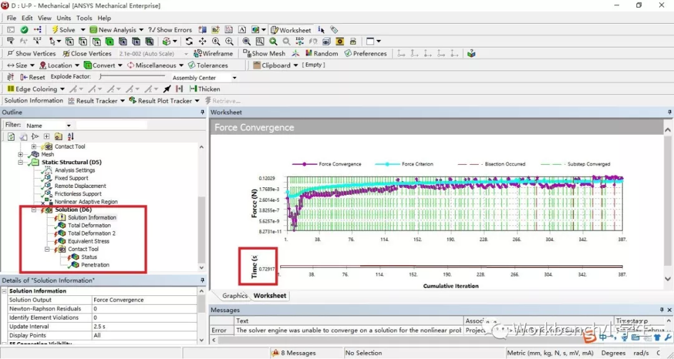Open the Worksheet view from toolbar
Image resolution: width=674 pixels, height=359 pixels.
291,30
